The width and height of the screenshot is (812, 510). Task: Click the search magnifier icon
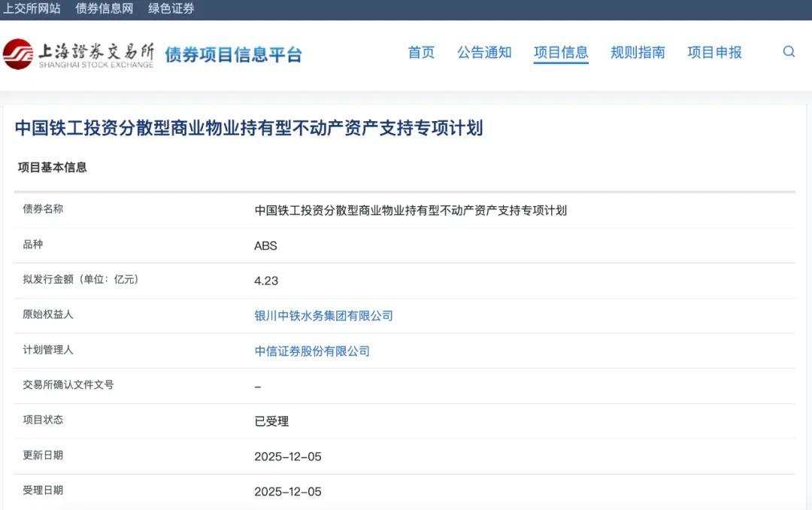789,51
